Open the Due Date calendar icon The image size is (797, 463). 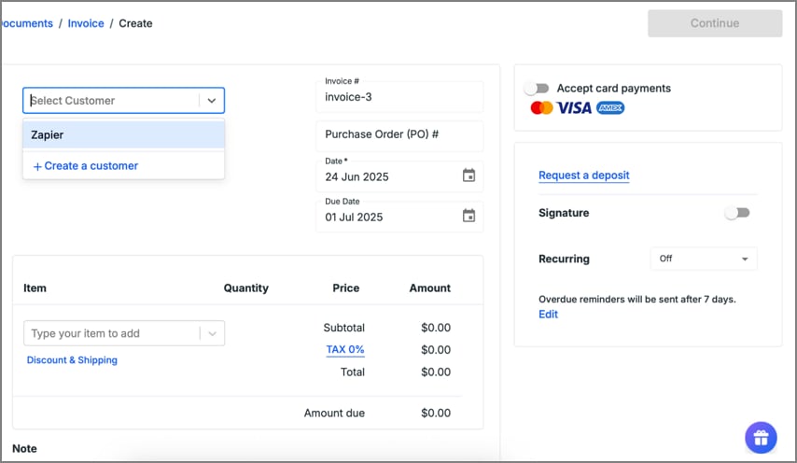(x=468, y=216)
